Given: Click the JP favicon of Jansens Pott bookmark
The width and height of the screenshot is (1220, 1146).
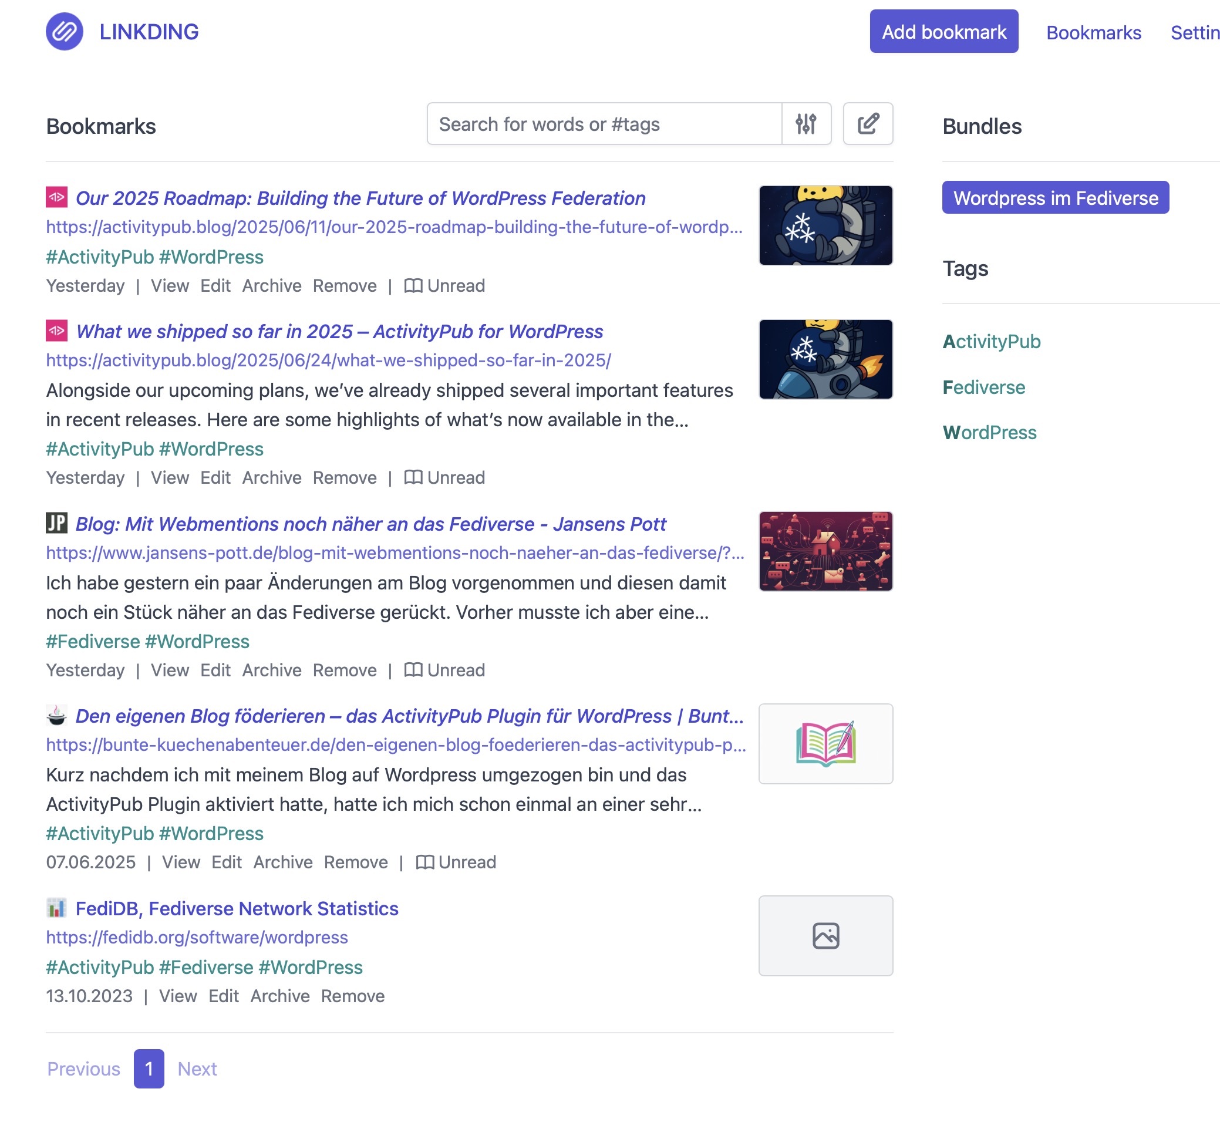Looking at the screenshot, I should [56, 524].
